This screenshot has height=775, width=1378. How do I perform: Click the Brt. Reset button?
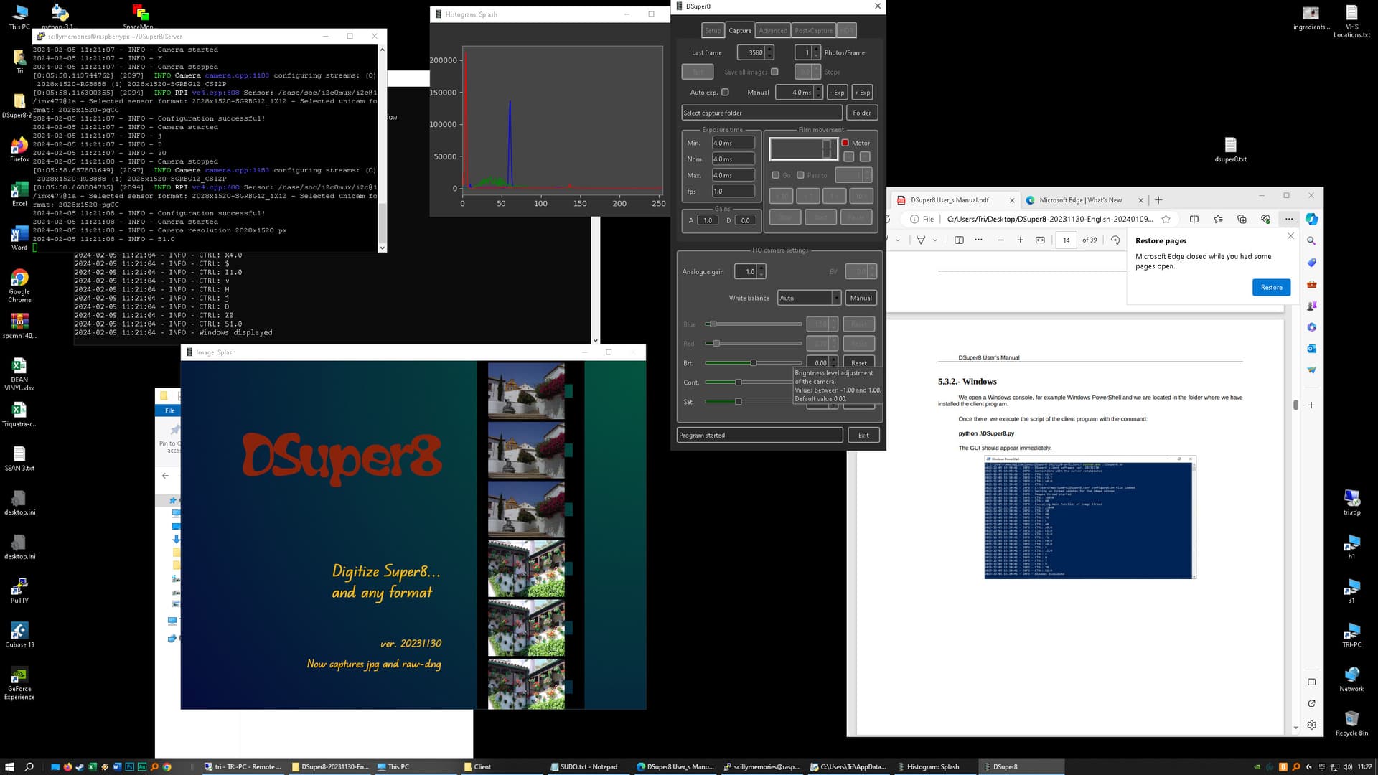coord(858,363)
